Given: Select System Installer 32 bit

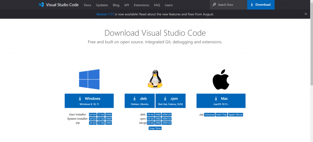Looking at the screenshot, I should click(101, 119).
